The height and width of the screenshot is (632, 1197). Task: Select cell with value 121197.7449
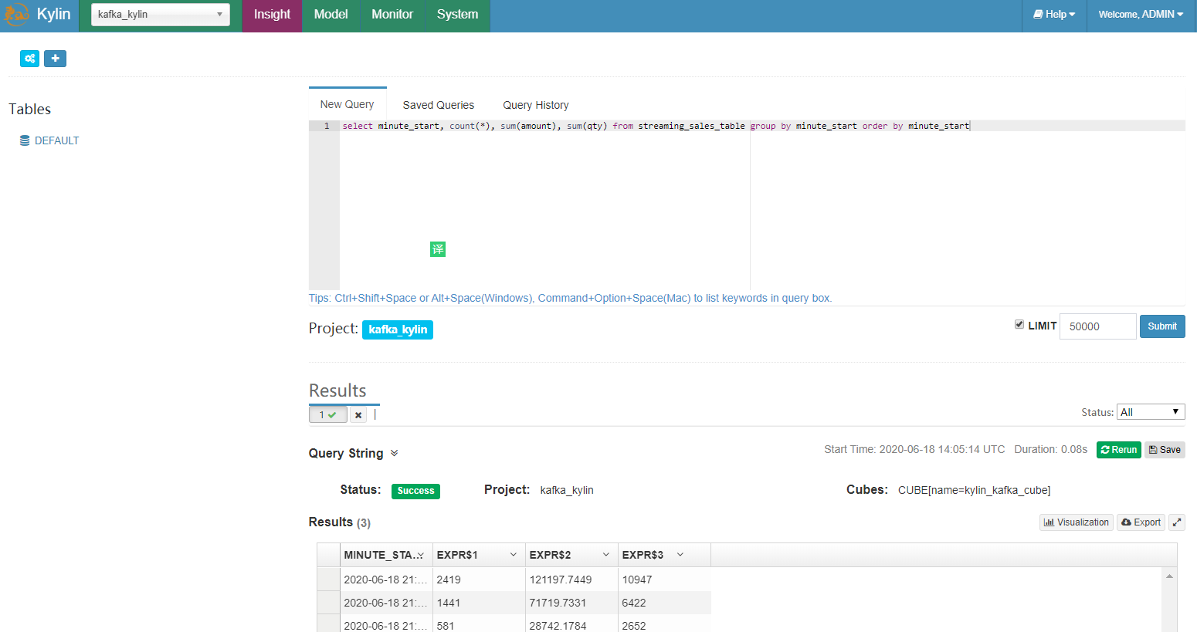coord(571,580)
